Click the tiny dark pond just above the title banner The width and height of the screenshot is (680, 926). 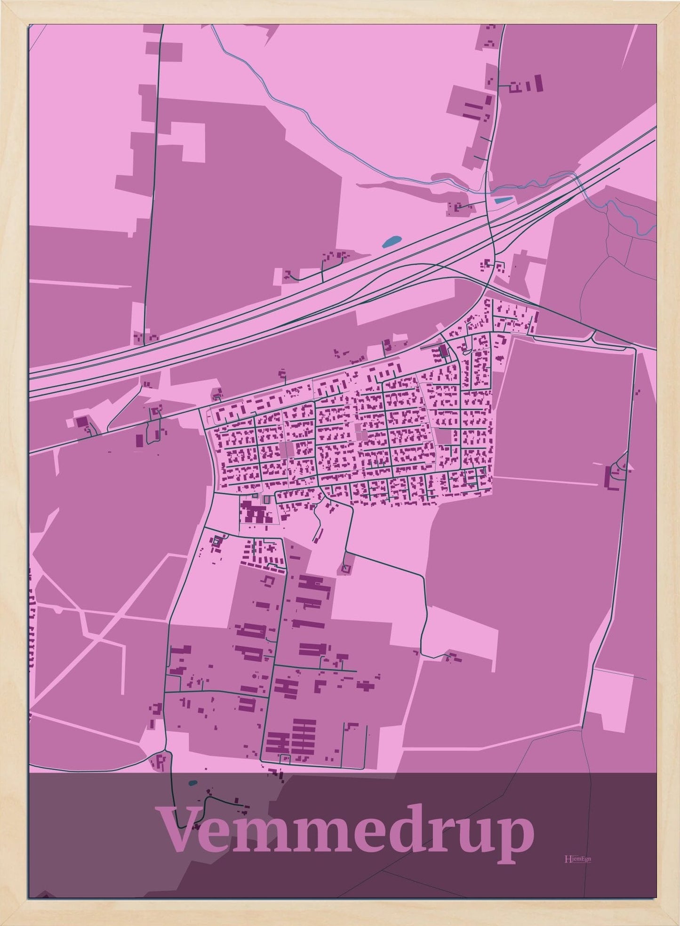[x=192, y=784]
